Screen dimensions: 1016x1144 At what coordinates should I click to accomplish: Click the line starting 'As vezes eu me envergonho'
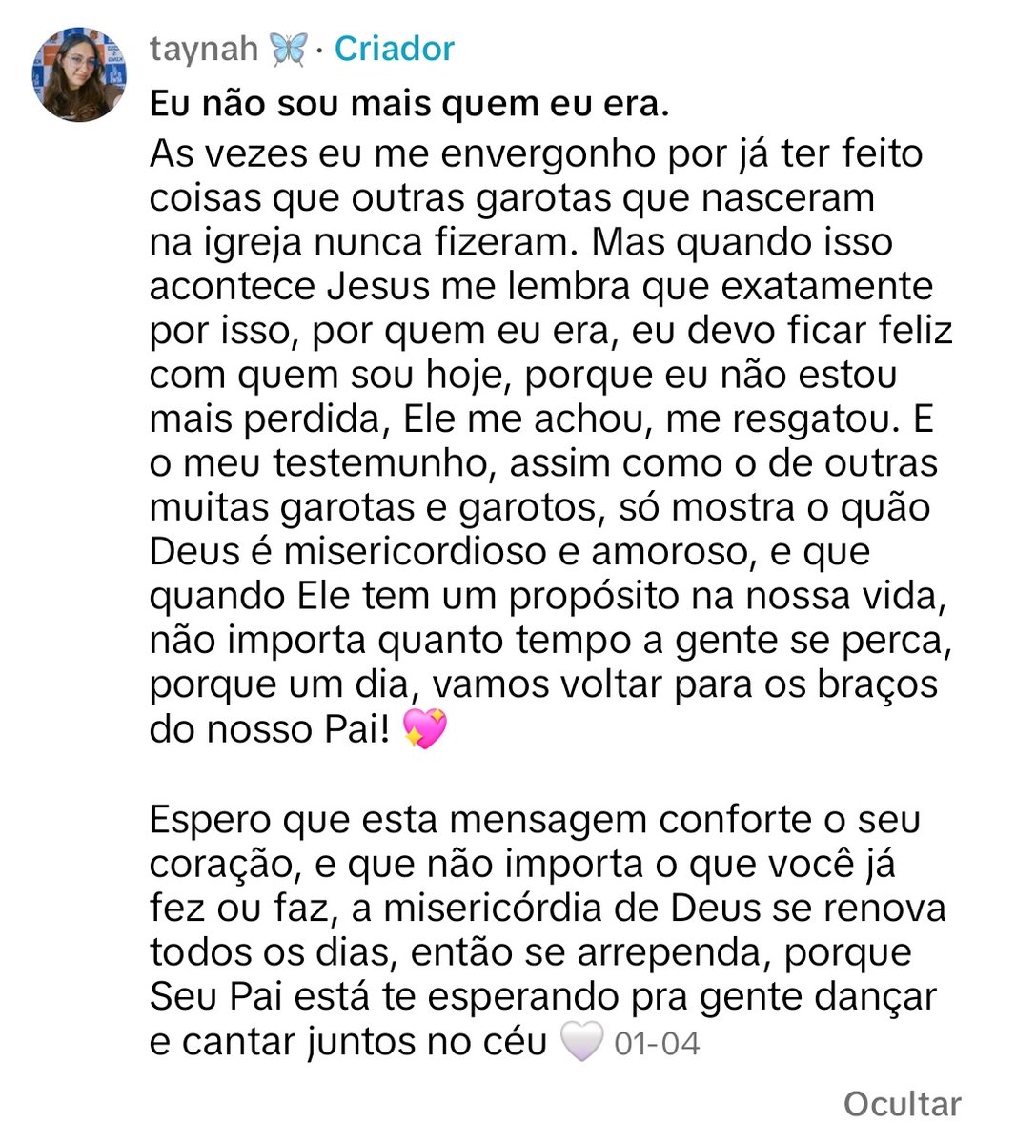click(x=536, y=154)
